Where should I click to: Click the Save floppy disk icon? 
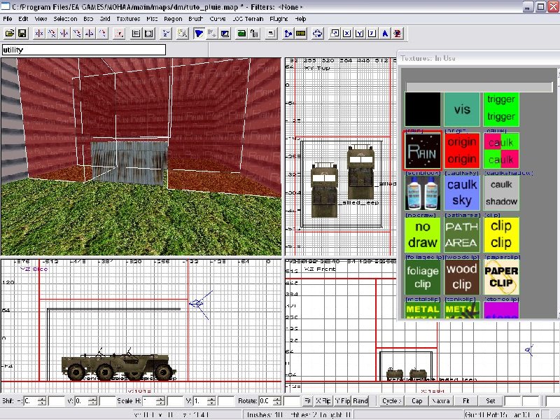pyautogui.click(x=22, y=34)
